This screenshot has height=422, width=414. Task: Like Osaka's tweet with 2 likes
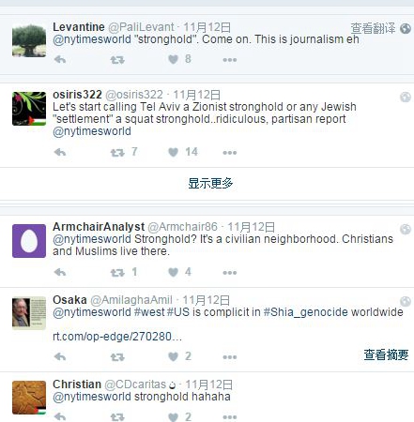tap(173, 356)
